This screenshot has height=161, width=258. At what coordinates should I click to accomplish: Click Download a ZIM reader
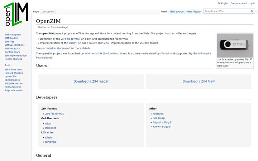(x=91, y=82)
